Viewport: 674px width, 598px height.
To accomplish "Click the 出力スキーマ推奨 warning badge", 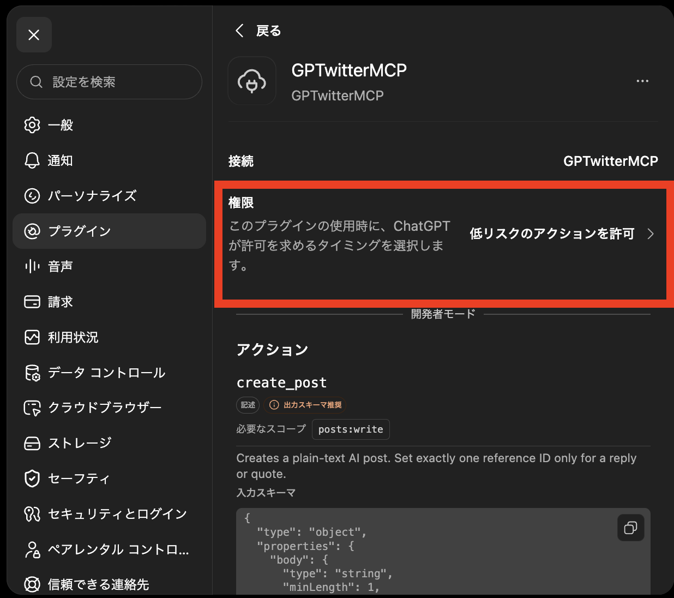I will coord(306,405).
